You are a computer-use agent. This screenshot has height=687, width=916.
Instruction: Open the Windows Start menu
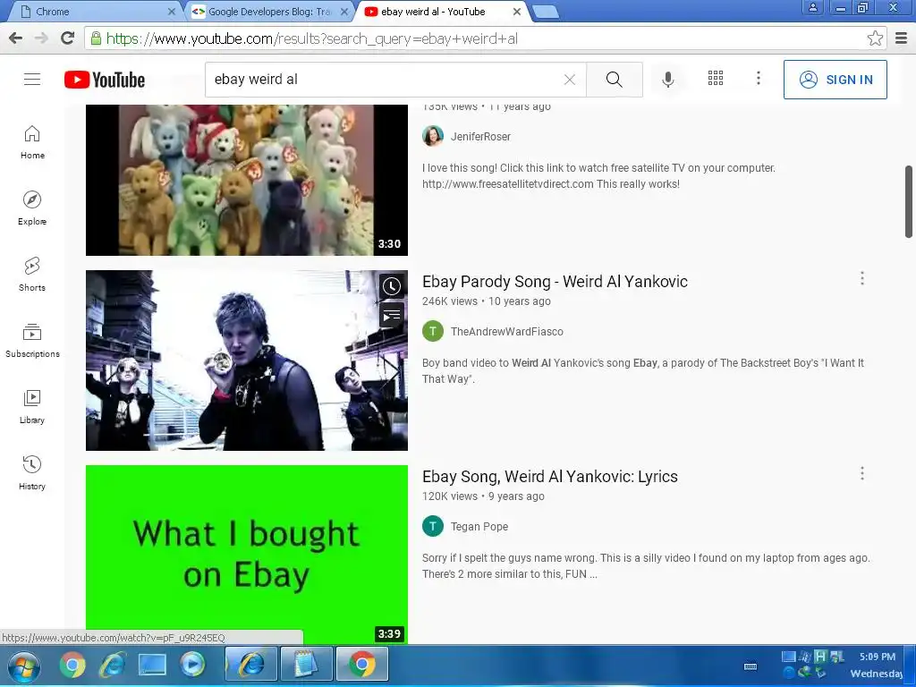coord(24,667)
